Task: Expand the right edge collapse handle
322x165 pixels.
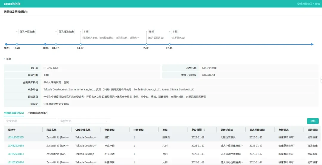Action: 321,79
